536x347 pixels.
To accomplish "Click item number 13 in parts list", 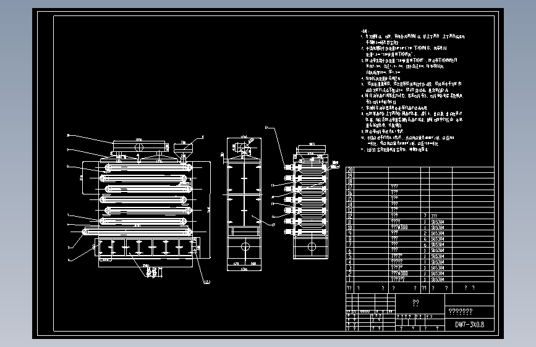I will (350, 211).
